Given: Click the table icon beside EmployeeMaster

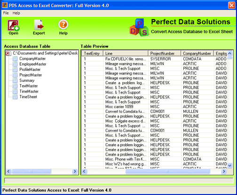Looking at the screenshot, I should (15, 64).
